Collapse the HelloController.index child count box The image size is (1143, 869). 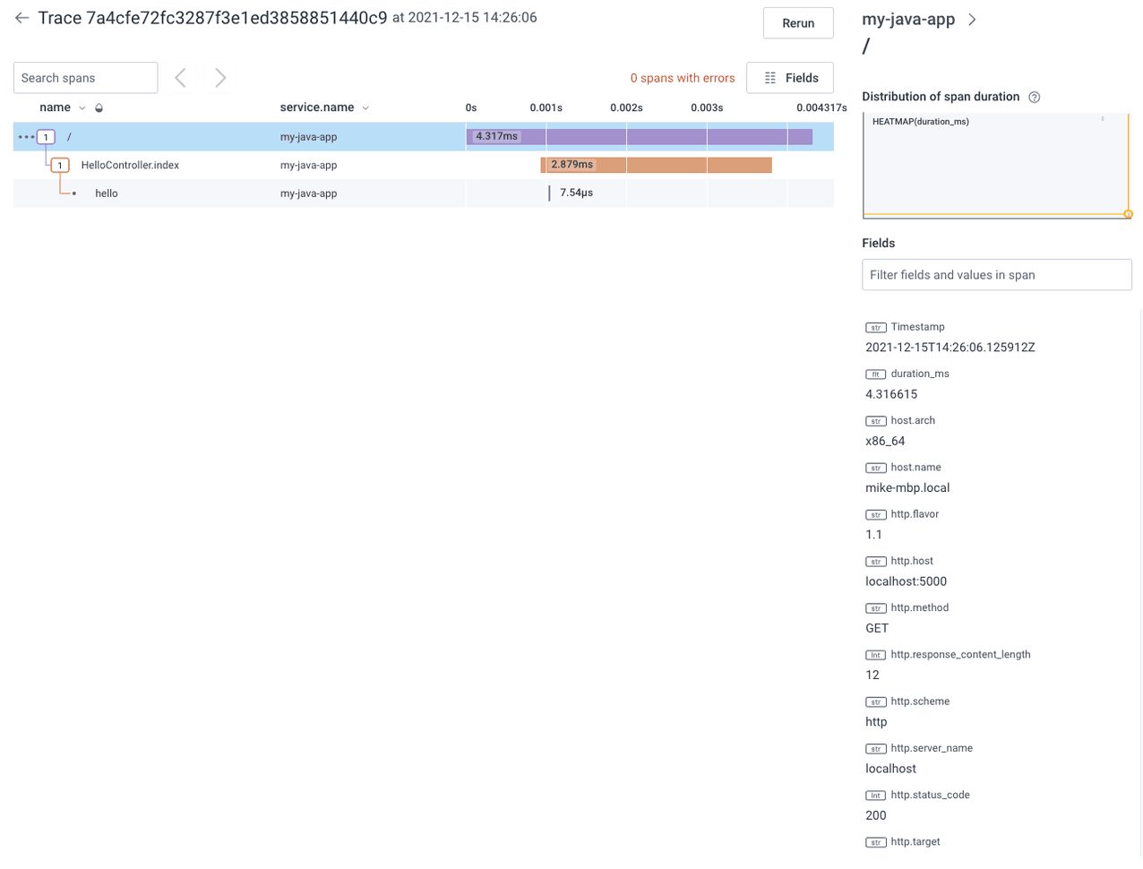[60, 166]
